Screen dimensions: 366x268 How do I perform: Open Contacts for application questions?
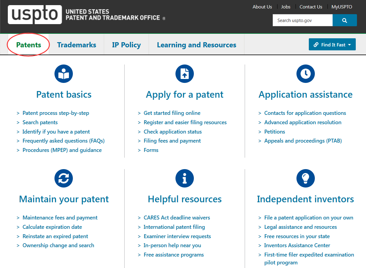click(305, 113)
